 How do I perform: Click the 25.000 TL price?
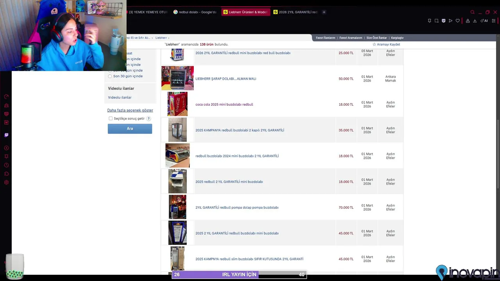pos(346,53)
